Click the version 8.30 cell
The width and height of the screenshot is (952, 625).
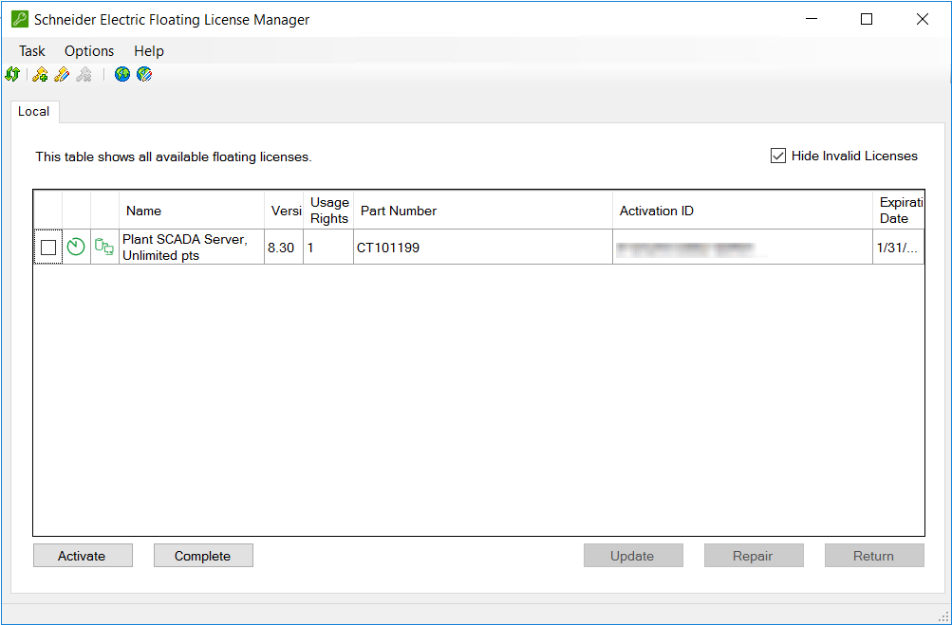click(x=284, y=247)
